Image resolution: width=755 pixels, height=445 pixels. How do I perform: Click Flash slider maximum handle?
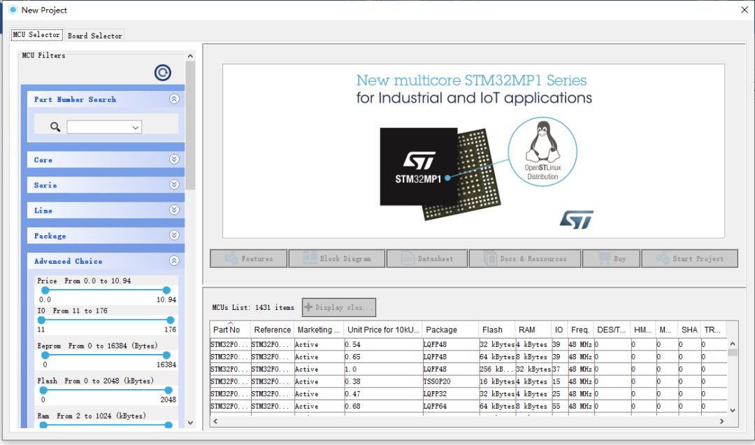point(168,390)
